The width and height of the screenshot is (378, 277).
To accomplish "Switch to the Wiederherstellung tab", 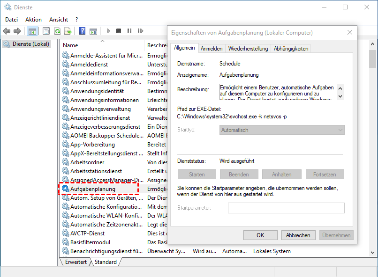I will click(248, 49).
